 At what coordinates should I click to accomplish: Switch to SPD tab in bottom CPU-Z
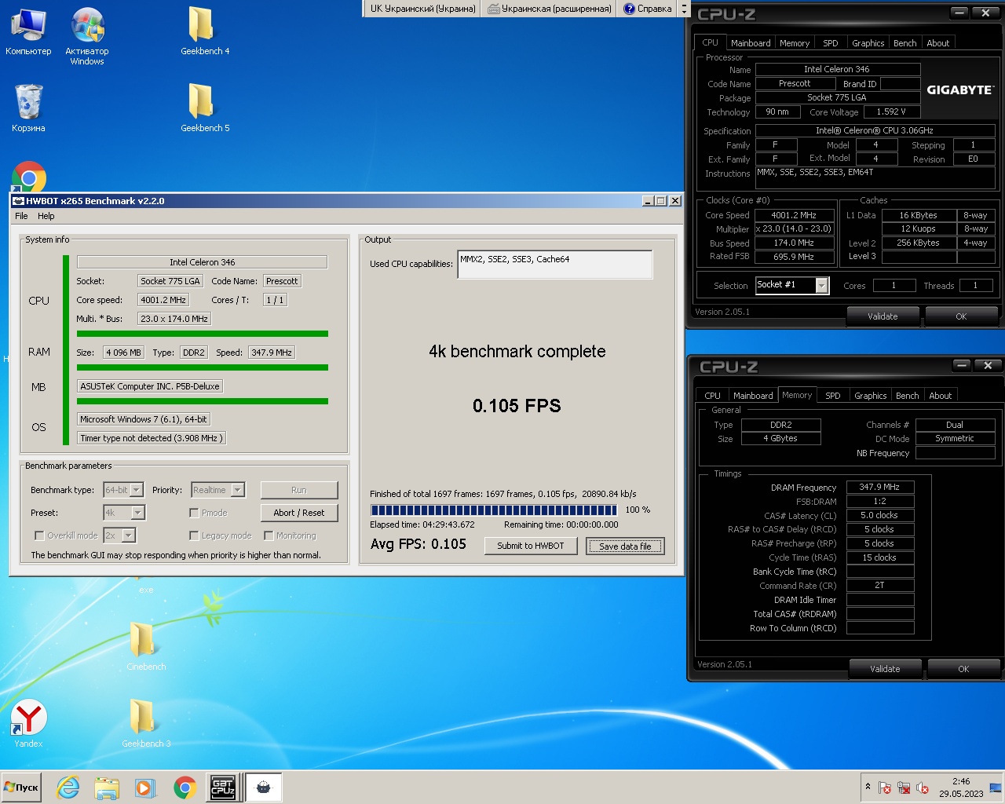click(x=833, y=396)
